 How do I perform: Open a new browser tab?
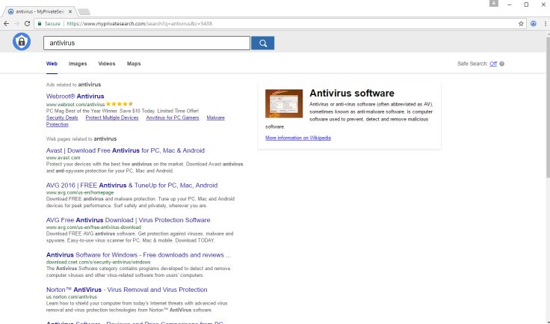[84, 12]
